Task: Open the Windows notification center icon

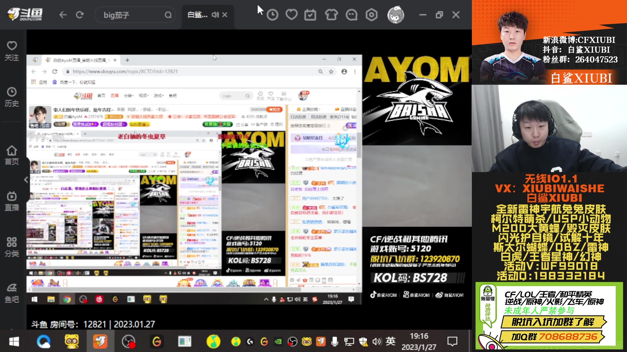Action: (452, 342)
